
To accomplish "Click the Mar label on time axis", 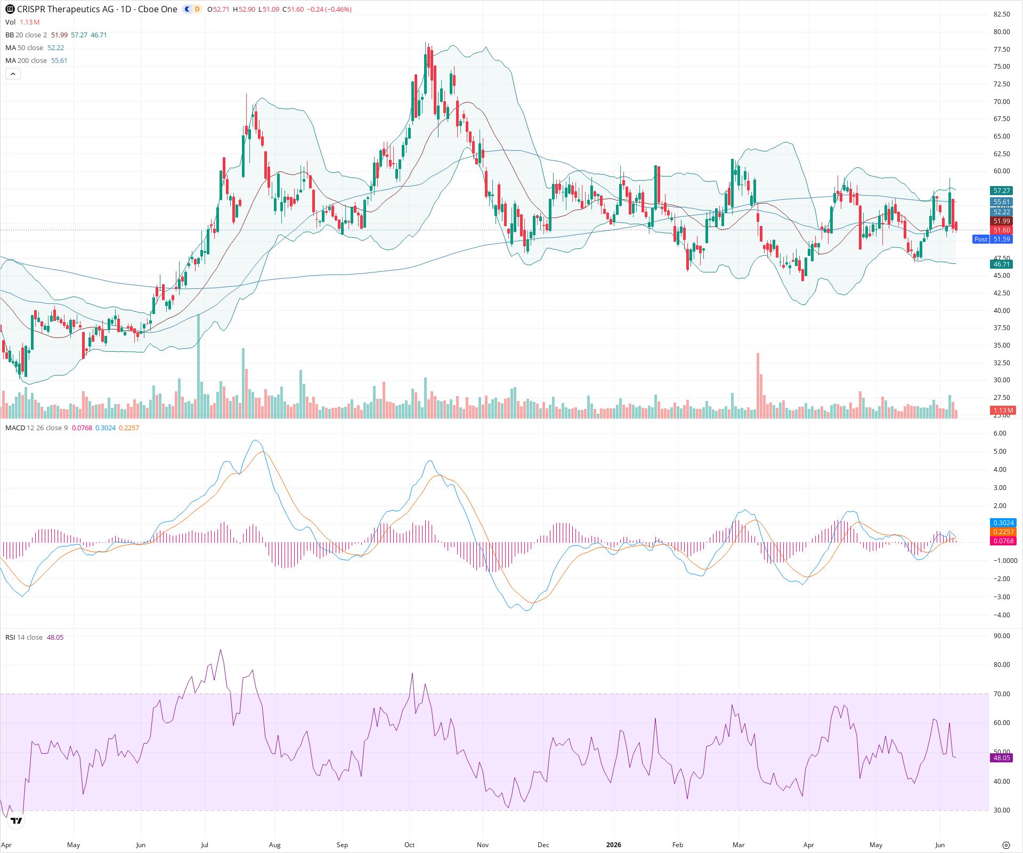I will tap(738, 844).
